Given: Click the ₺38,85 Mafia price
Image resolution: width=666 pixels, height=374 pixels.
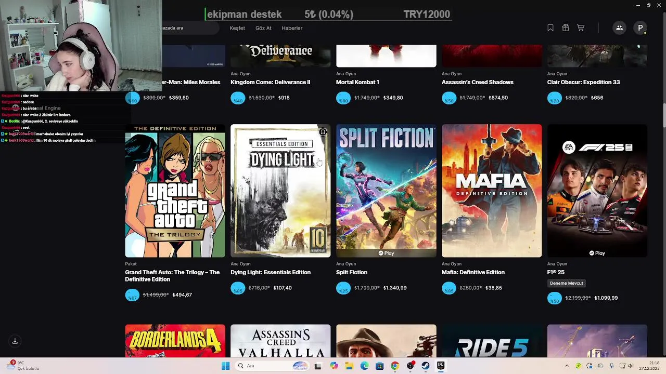Looking at the screenshot, I should 493,288.
